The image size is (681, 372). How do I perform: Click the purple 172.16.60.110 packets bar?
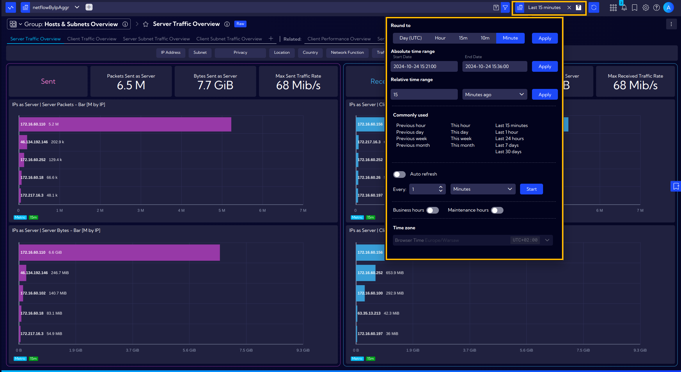(x=125, y=124)
